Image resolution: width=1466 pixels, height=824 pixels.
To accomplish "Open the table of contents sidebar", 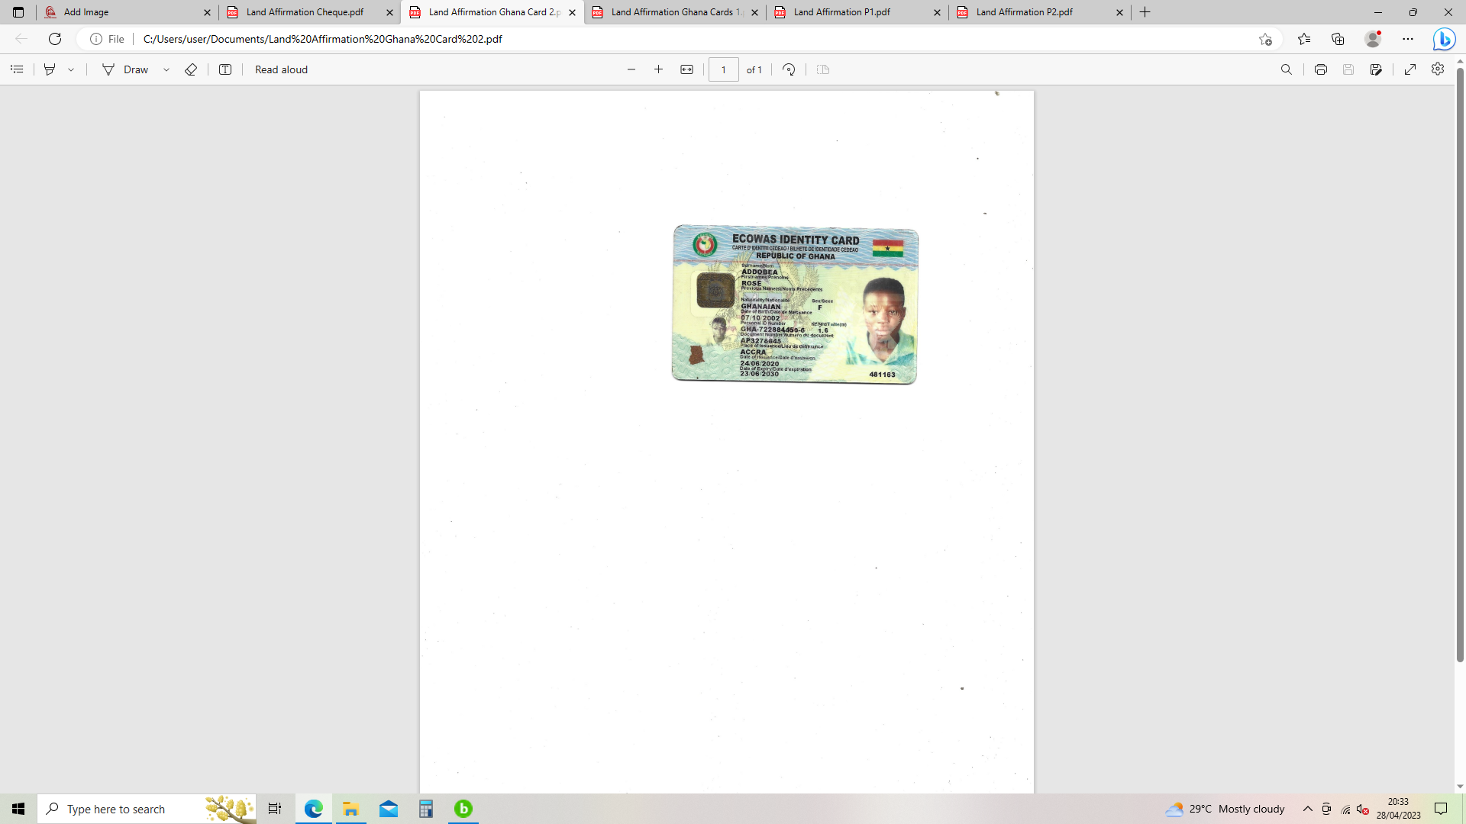I will point(17,69).
